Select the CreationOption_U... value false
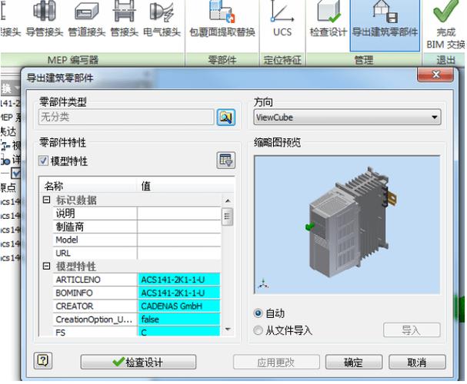Screen dimensions: 467x384 click(179, 319)
